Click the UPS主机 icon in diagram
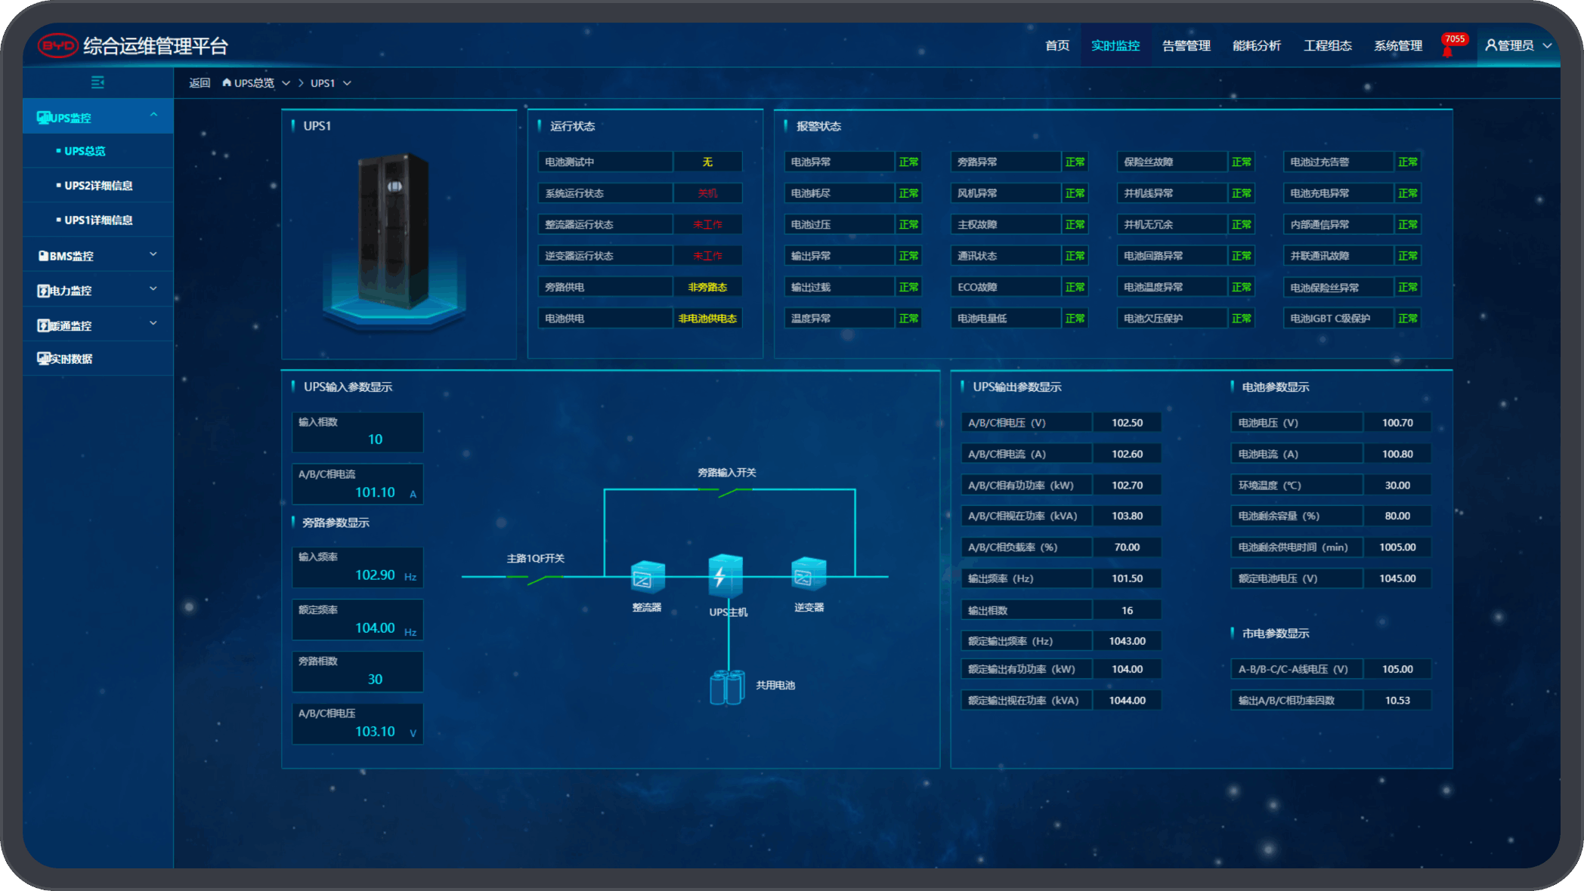This screenshot has height=891, width=1584. click(725, 578)
